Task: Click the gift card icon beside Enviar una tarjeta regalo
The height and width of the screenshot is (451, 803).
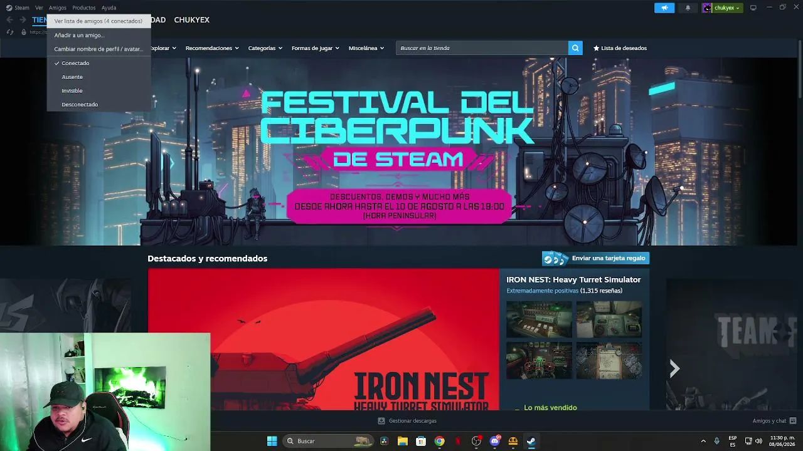Action: [555, 258]
